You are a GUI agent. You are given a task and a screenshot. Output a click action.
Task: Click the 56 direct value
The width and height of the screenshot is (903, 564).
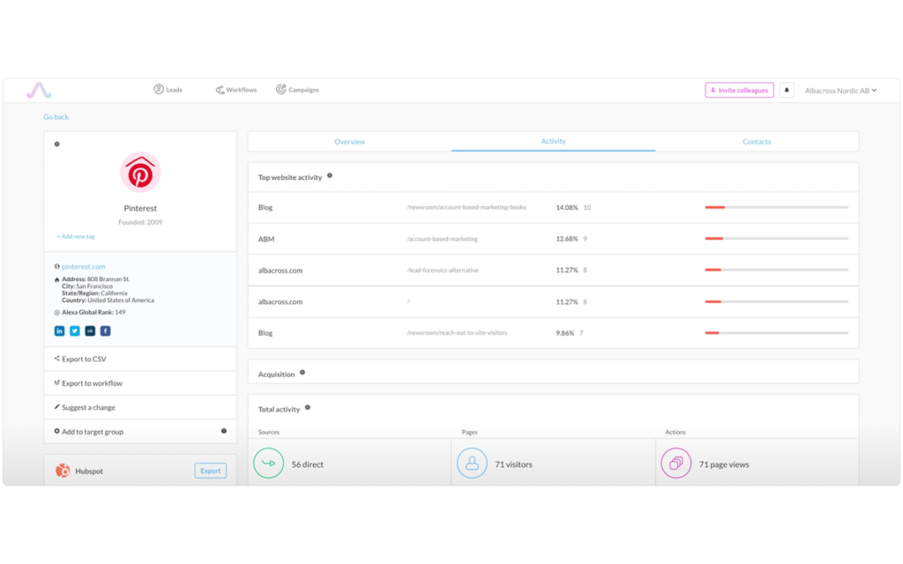[307, 465]
